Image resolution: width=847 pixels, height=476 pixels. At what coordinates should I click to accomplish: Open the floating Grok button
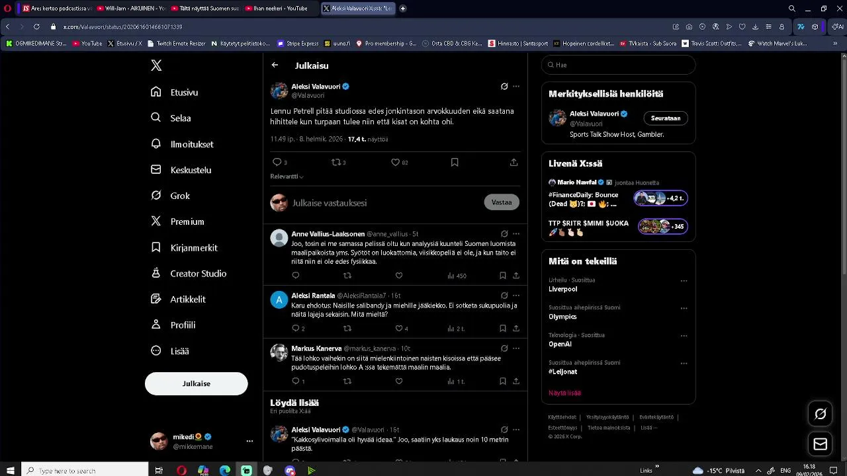click(821, 414)
